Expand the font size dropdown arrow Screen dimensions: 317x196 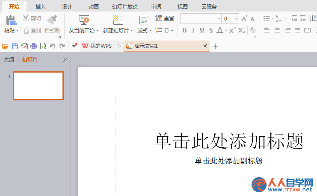pyautogui.click(x=236, y=19)
